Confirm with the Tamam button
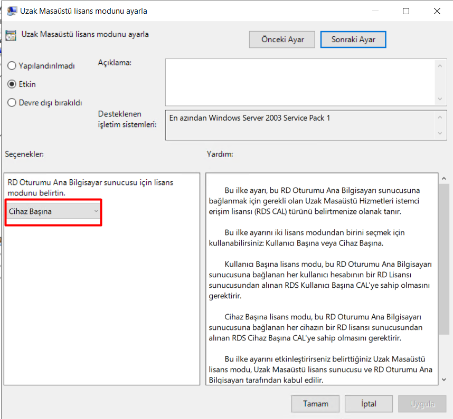 coord(315,404)
